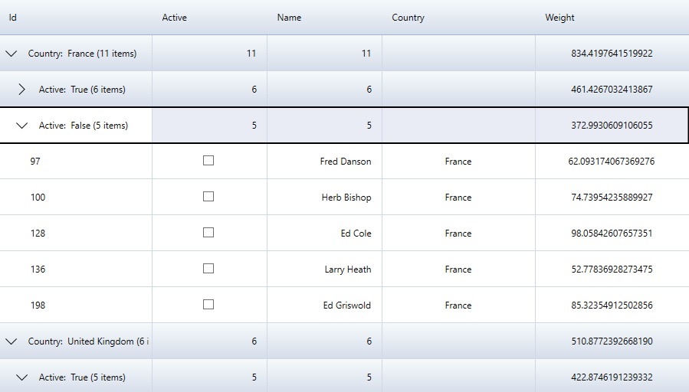689x392 pixels.
Task: Enable Active checkbox for Ed Cole
Action: coord(208,233)
